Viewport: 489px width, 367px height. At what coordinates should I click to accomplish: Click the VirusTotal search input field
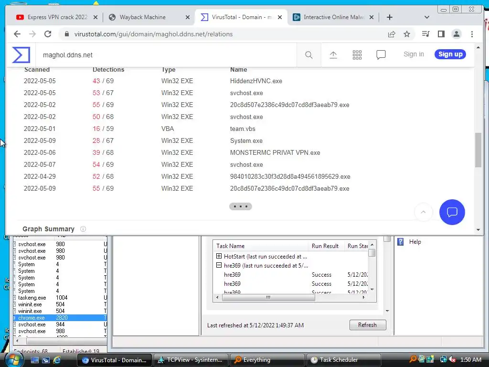[167, 55]
